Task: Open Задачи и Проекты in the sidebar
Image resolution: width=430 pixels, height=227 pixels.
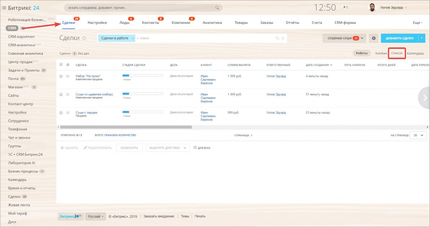Action: [x=24, y=70]
